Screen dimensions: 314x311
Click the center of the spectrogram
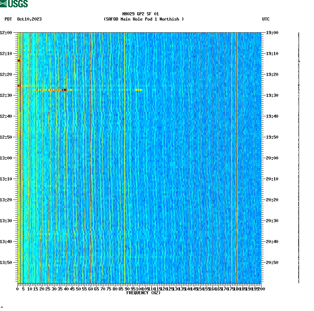pos(139,157)
